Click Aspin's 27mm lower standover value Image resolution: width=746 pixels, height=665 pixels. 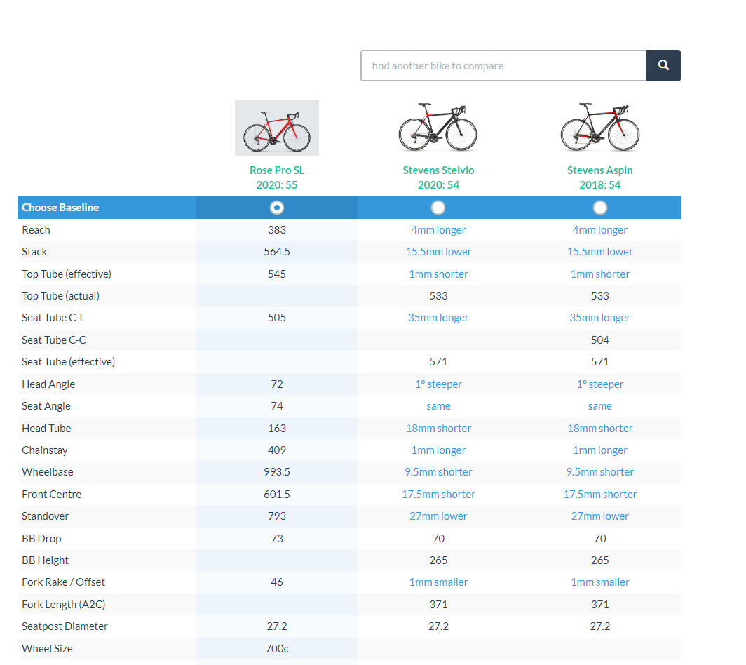pos(600,516)
